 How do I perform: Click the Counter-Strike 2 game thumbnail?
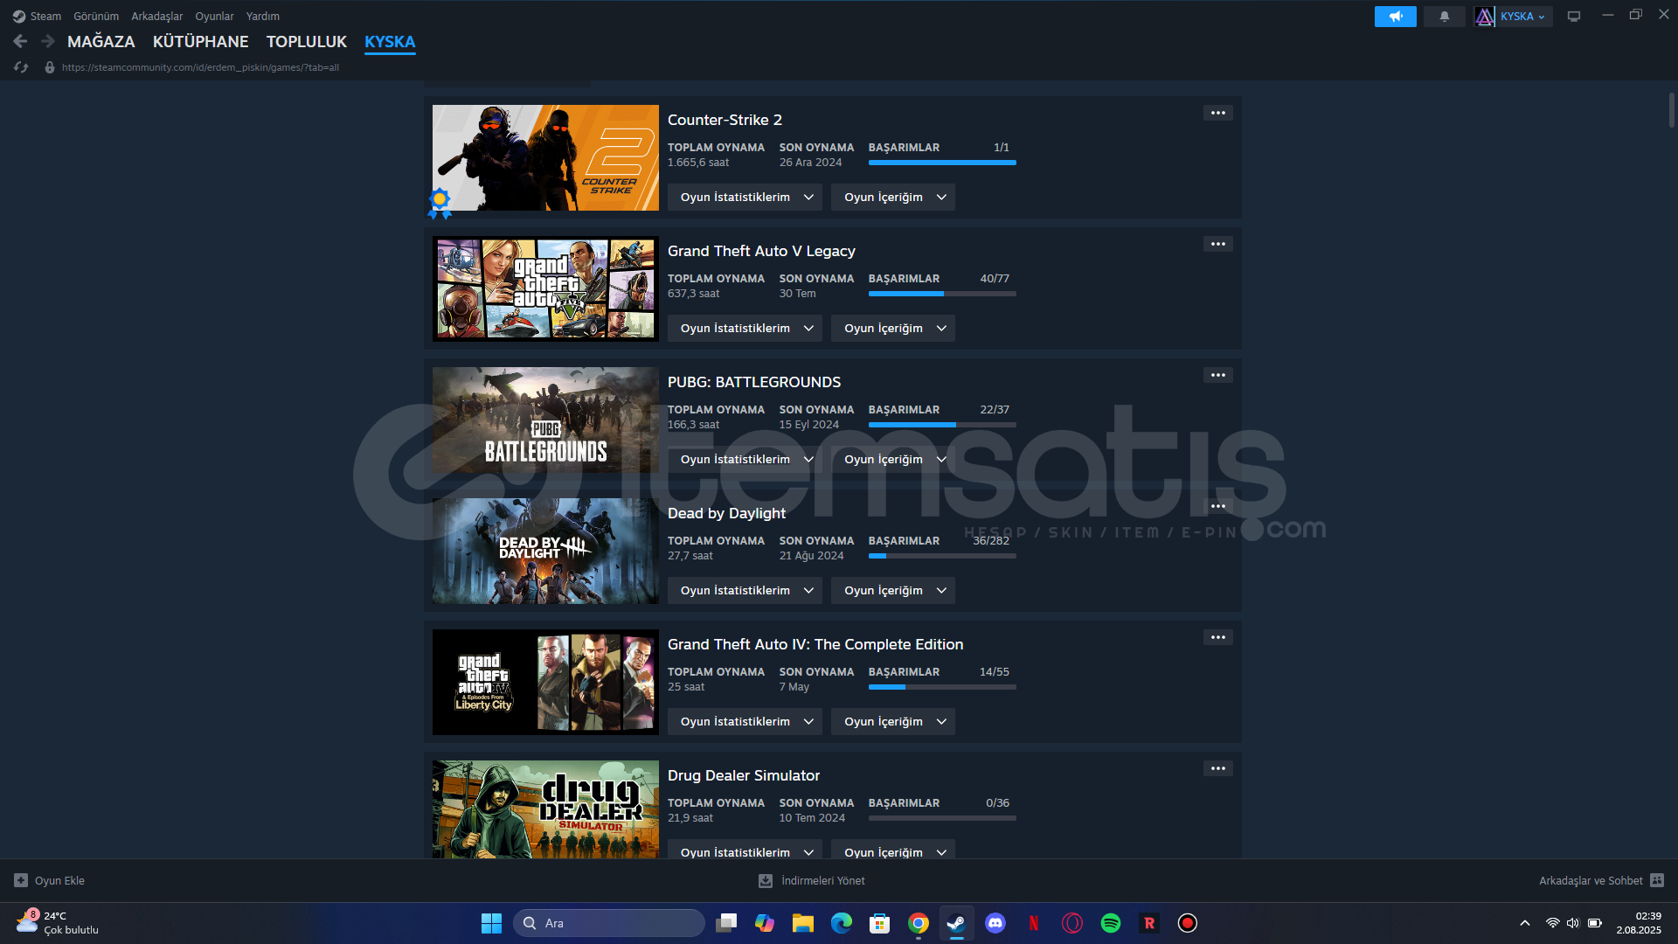coord(545,157)
